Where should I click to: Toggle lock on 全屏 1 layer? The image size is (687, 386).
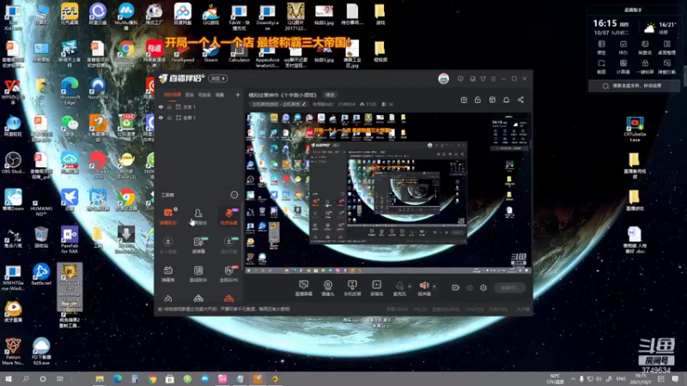pyautogui.click(x=169, y=118)
